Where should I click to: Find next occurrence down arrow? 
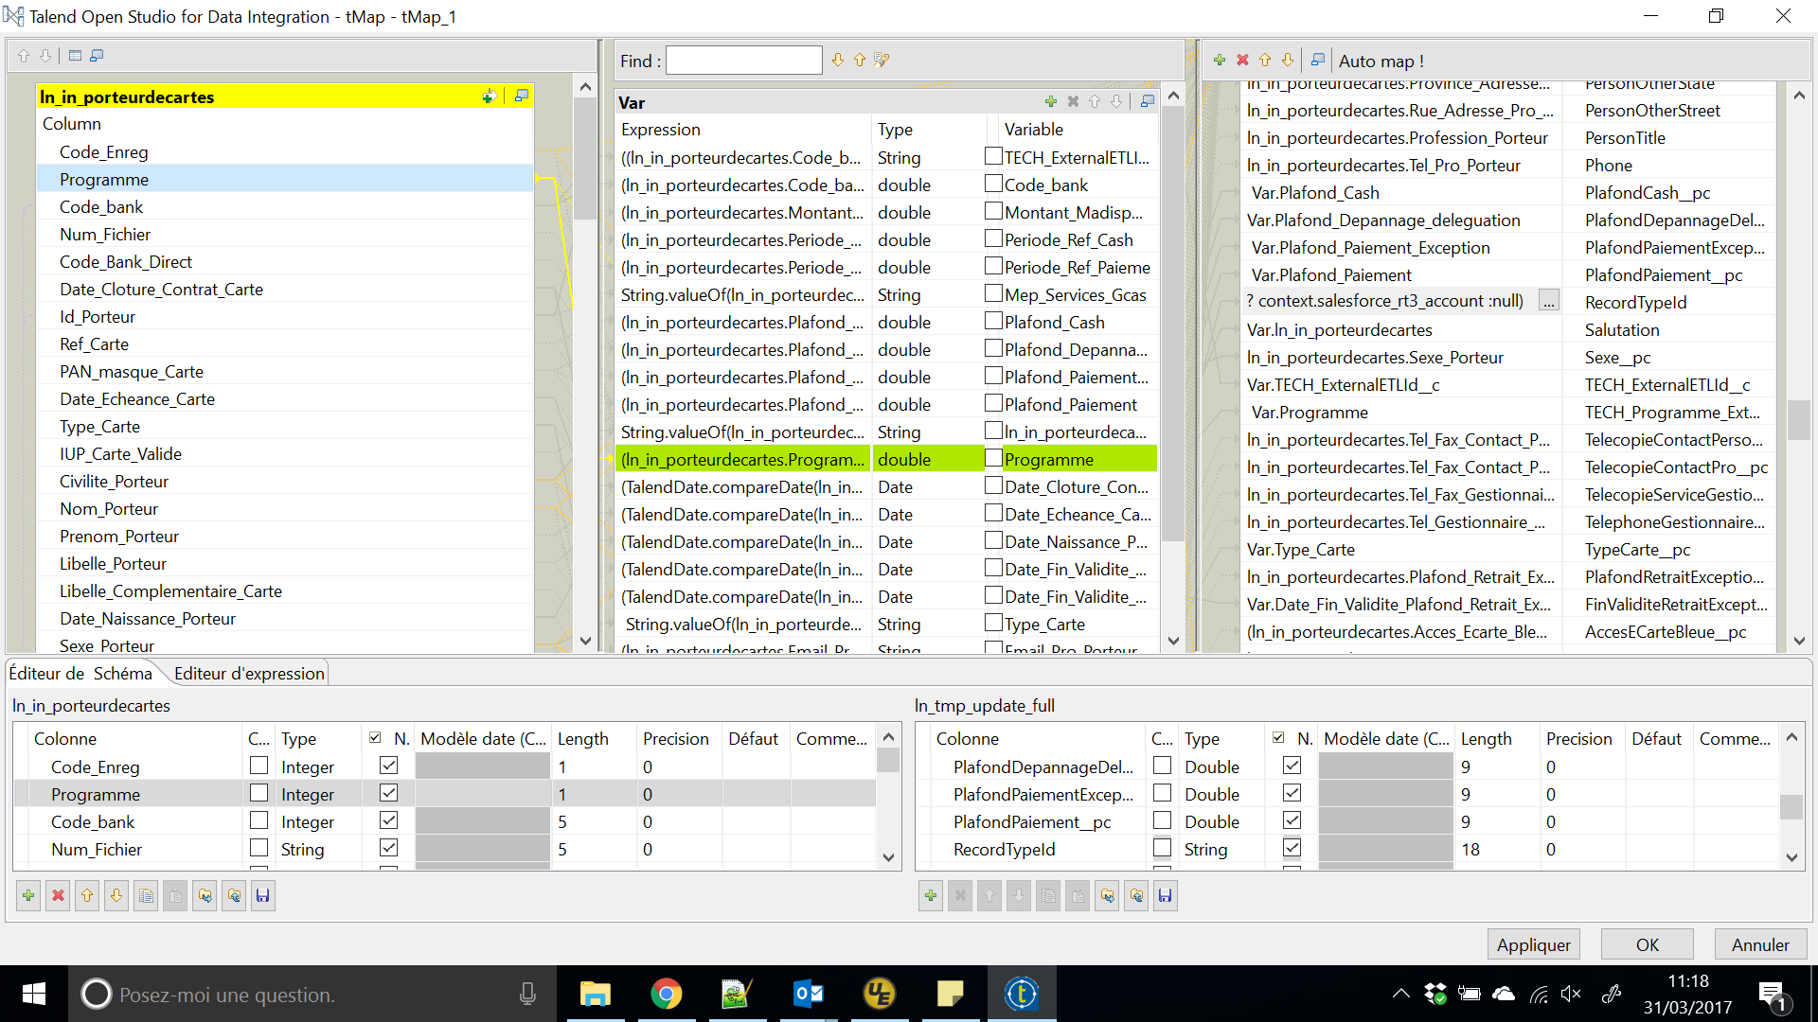click(838, 60)
